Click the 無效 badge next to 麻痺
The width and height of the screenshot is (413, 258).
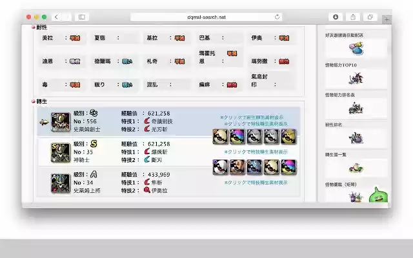click(x=232, y=84)
